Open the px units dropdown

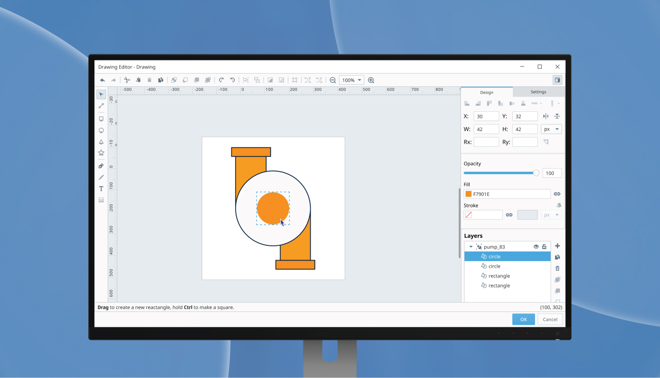(551, 129)
